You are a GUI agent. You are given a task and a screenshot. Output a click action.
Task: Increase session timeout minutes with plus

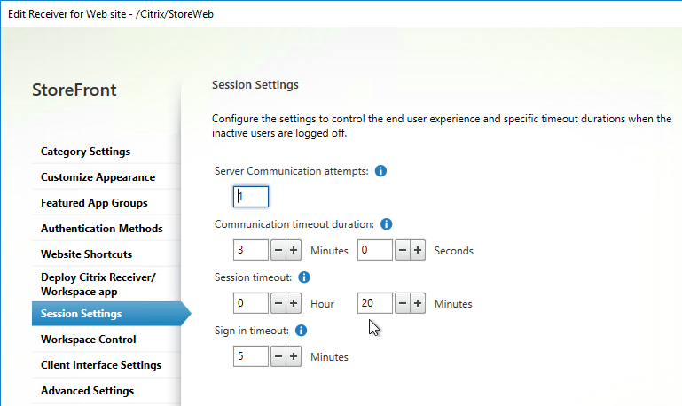(418, 303)
